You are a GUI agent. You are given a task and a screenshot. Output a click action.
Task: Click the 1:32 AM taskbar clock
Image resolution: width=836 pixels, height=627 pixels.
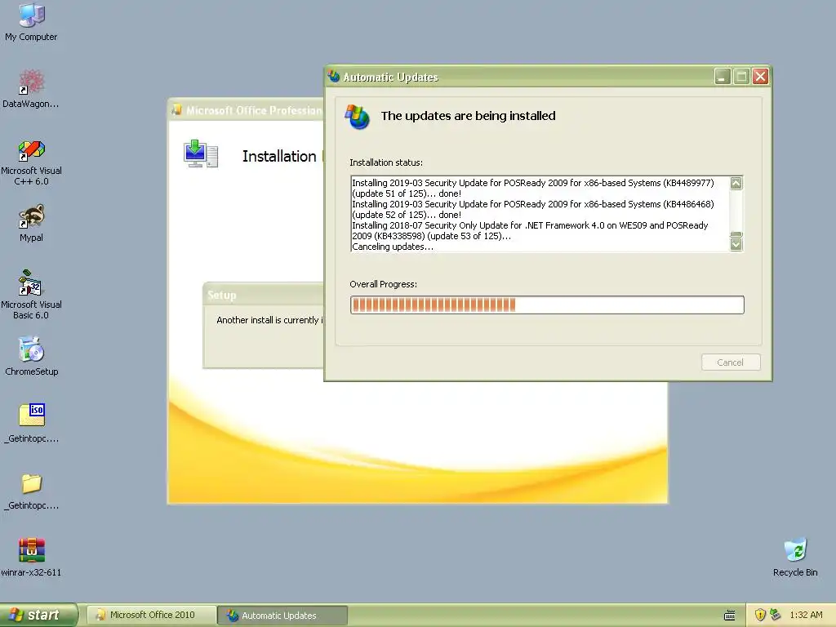tap(806, 615)
